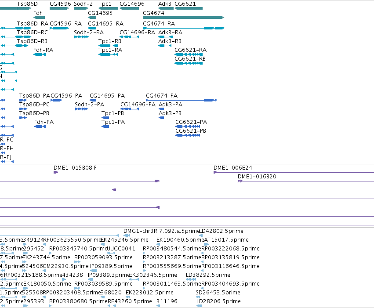Screen dimensions: 374x308
Task: Select the LD28206.5prime EST label
Action: click(218, 301)
